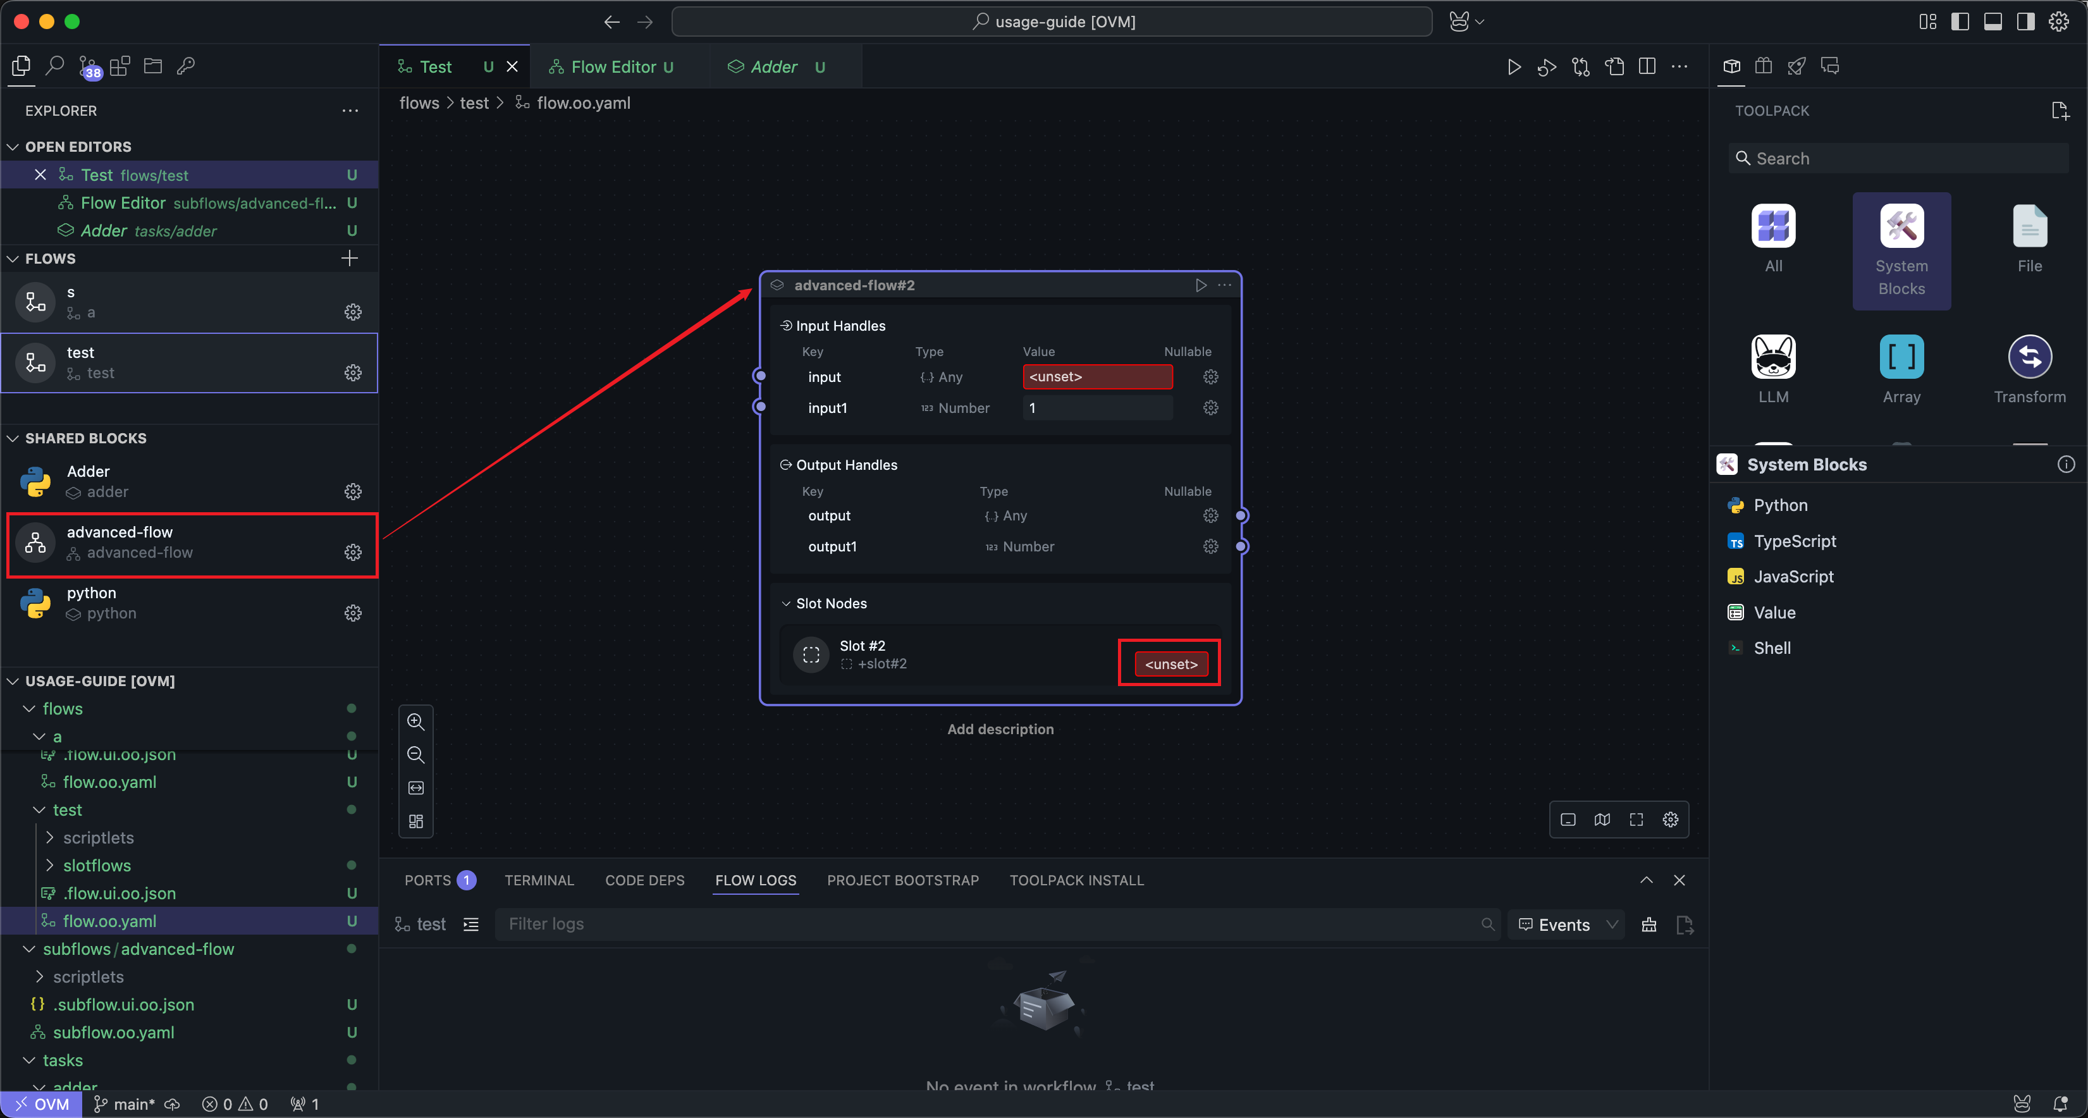Screen dimensions: 2088x1118
Task: Run advanced-flow#2 node play button
Action: coord(1200,285)
